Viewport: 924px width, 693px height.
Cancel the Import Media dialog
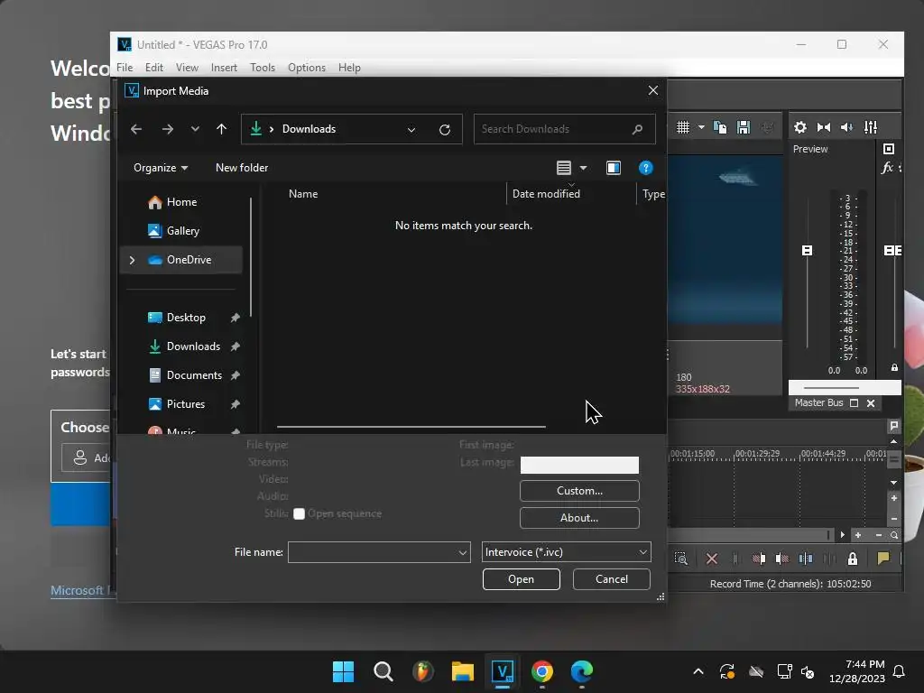tap(611, 579)
